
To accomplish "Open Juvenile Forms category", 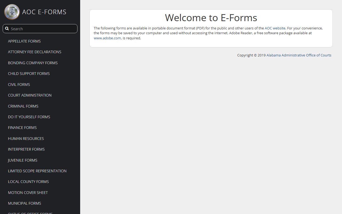I will pos(23,160).
